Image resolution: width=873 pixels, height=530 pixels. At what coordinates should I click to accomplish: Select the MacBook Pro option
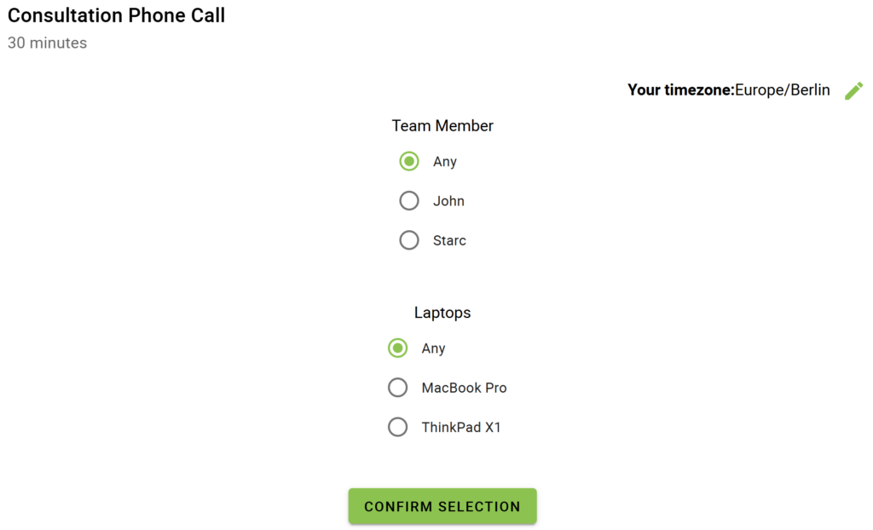[398, 388]
